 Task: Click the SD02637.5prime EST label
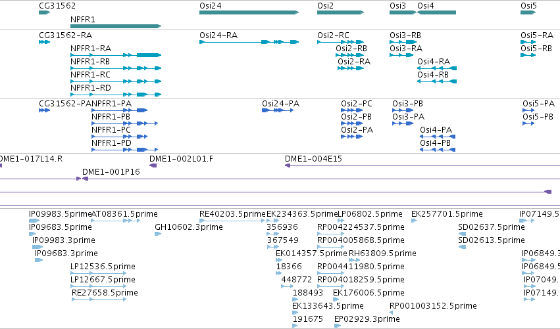coord(492,227)
